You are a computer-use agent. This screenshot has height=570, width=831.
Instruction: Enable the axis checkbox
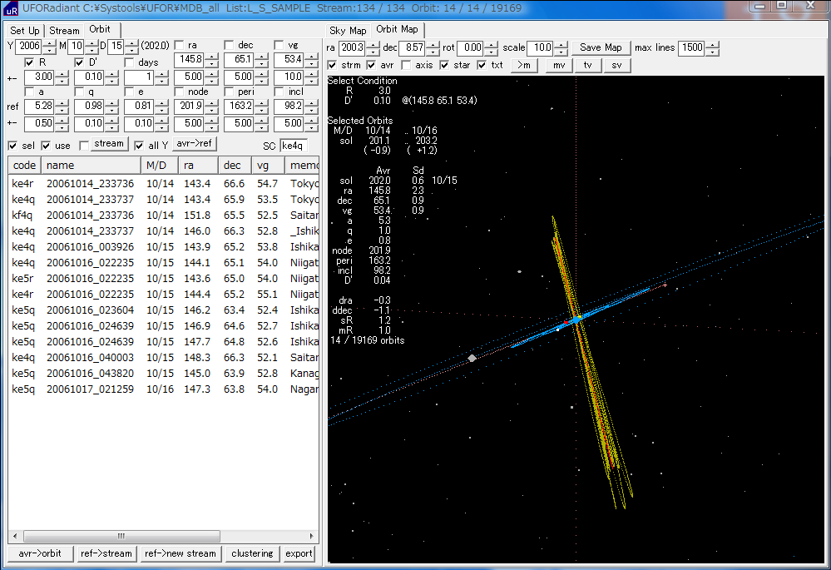click(406, 65)
